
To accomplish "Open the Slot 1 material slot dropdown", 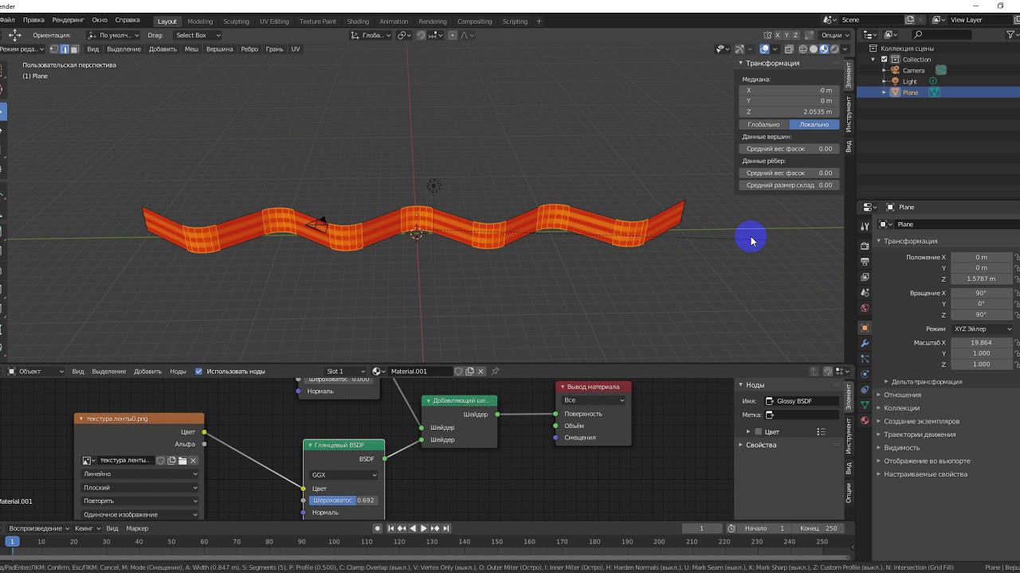I will tap(346, 372).
